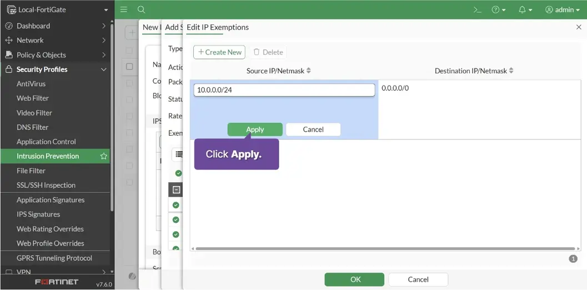This screenshot has height=290, width=587.
Task: Open the Local-FortiGate device selector
Action: point(57,10)
